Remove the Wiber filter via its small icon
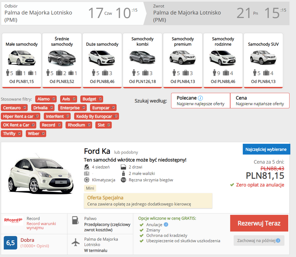This screenshot has height=257, width=296. (x=43, y=133)
